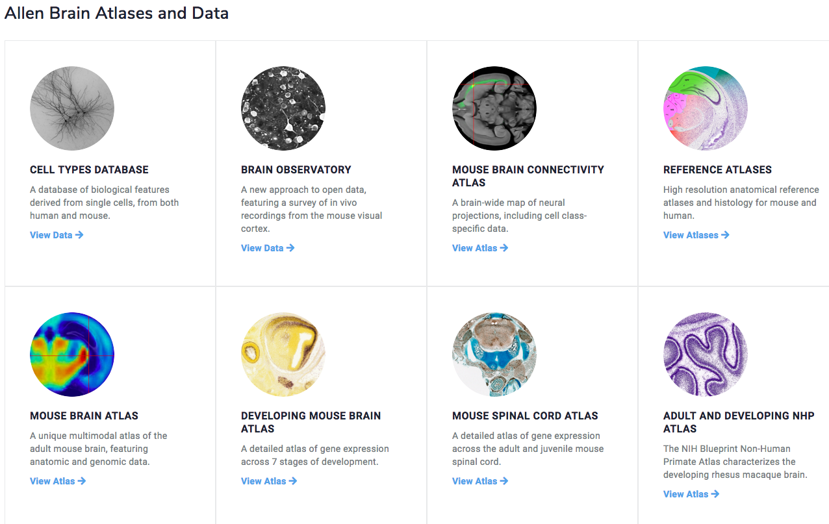Click the Cell Types Database neuron image
Image resolution: width=829 pixels, height=524 pixels.
[72, 108]
